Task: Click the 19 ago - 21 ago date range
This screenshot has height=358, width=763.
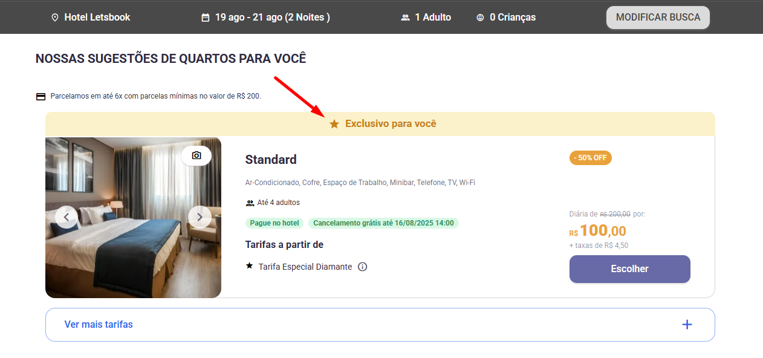Action: pos(273,18)
